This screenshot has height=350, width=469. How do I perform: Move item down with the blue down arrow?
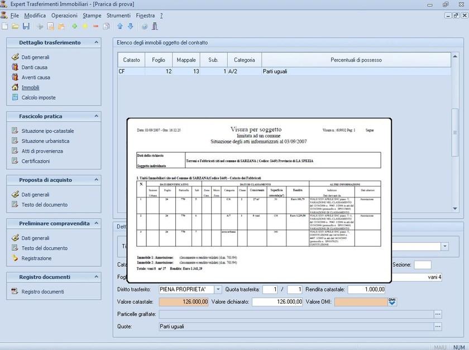(x=131, y=26)
